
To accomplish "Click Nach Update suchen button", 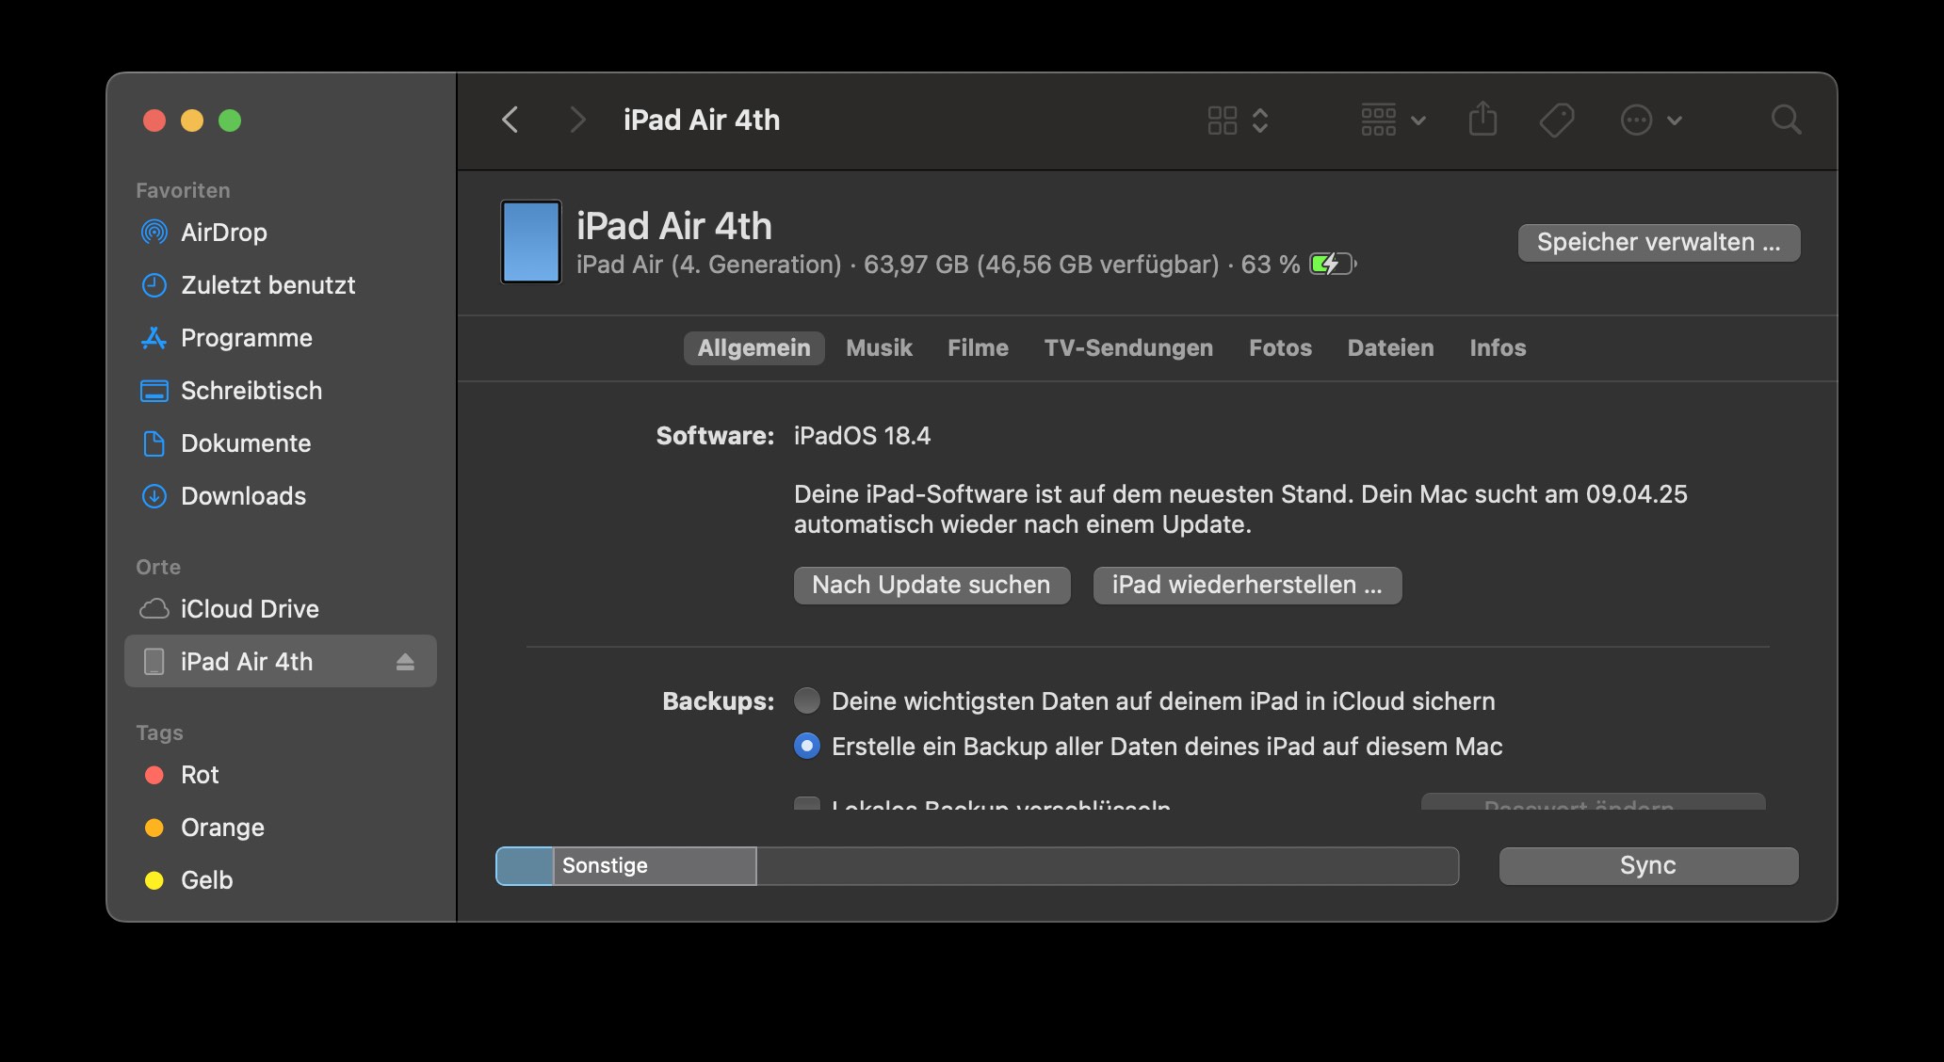I will (931, 586).
